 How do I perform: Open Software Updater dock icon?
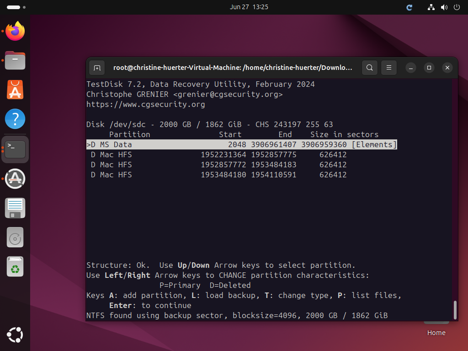15,179
